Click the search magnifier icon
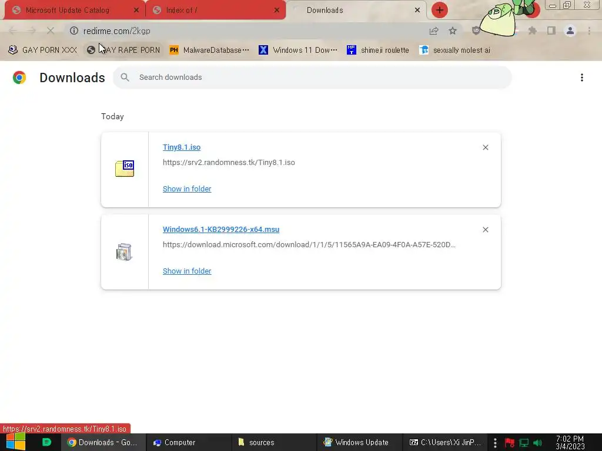The width and height of the screenshot is (602, 451). click(125, 78)
